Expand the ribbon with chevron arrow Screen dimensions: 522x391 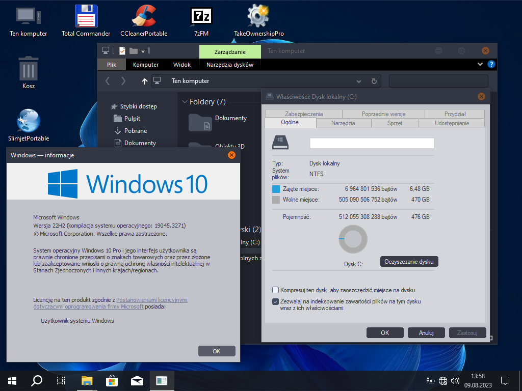(480, 65)
